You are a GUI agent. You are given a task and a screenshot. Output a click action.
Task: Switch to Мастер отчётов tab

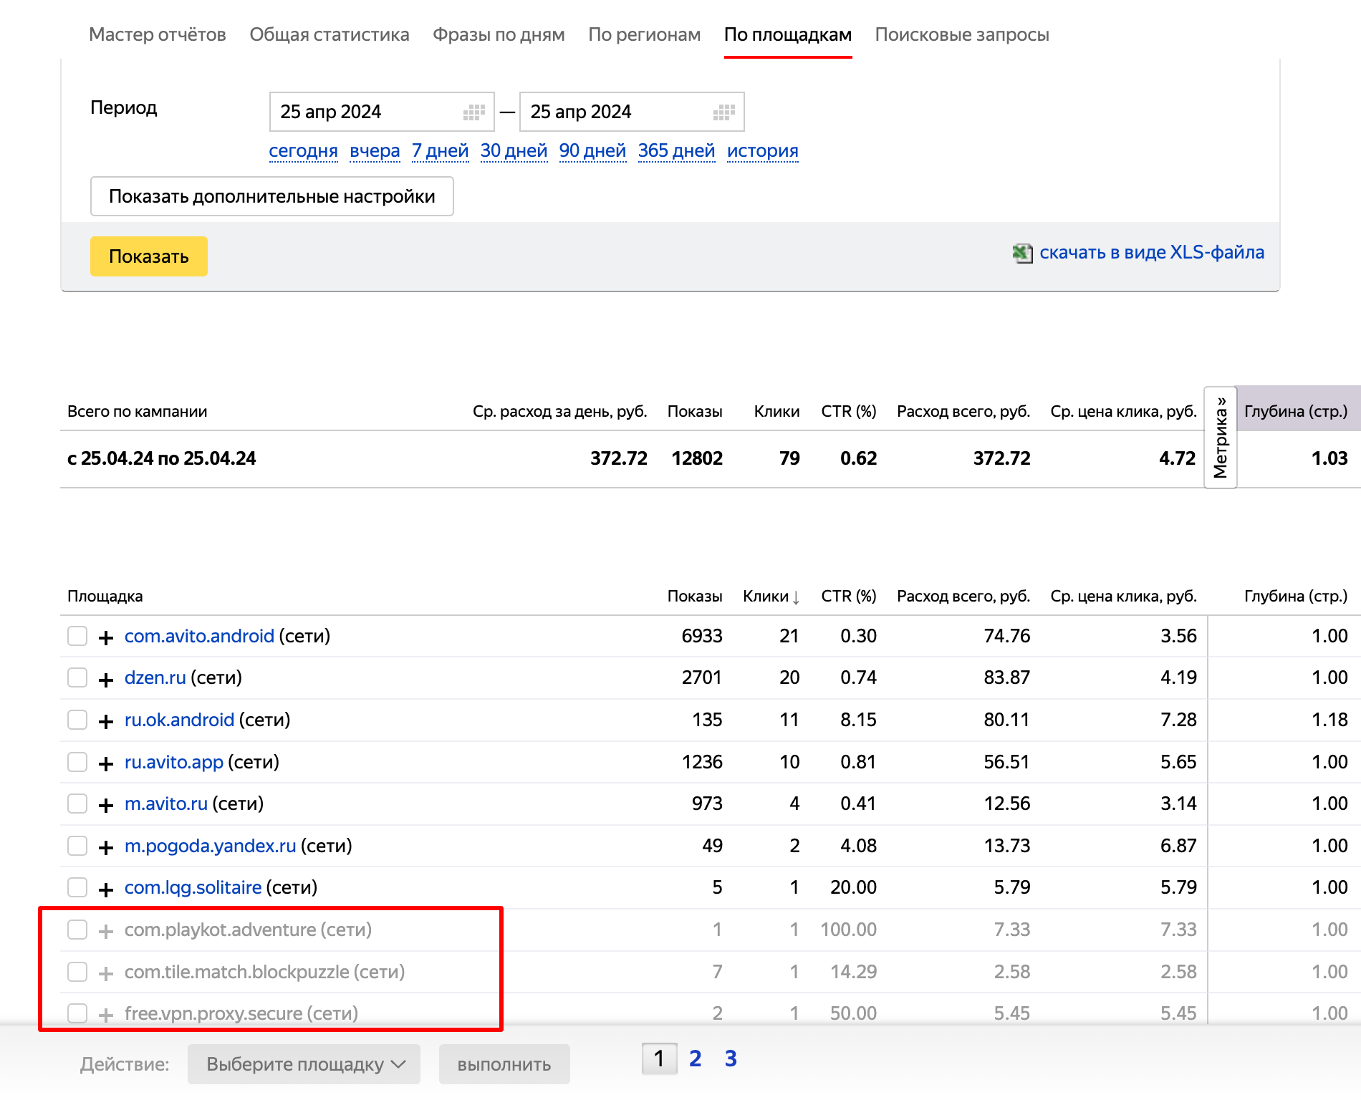[x=158, y=34]
